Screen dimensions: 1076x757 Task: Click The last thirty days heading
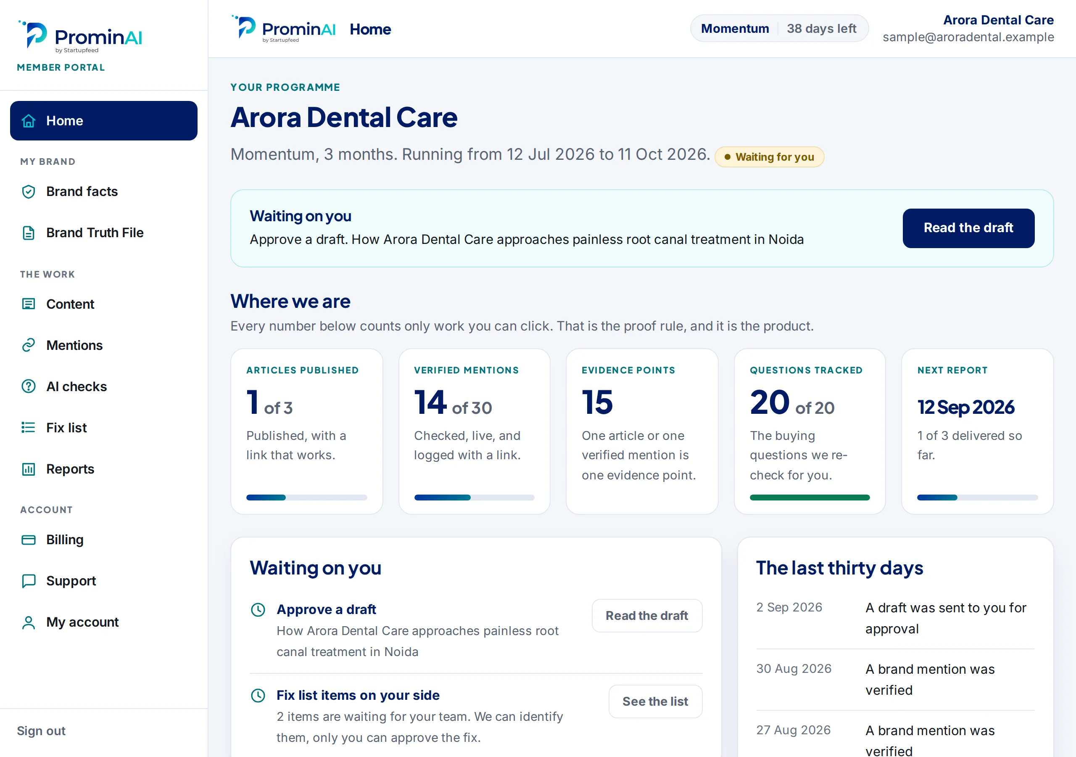(839, 568)
